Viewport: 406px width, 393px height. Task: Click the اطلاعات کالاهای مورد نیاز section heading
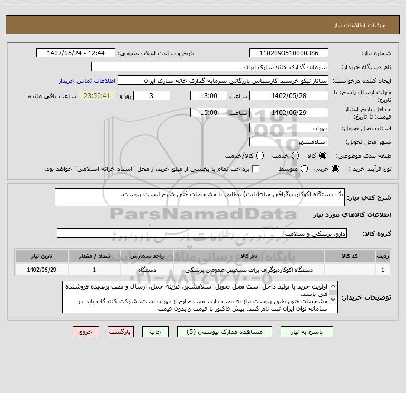pyautogui.click(x=352, y=215)
